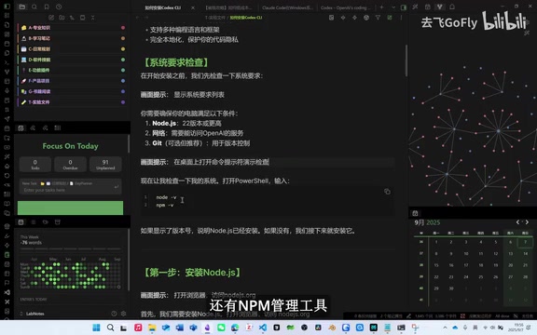Collapse all folders in file explorer
Screen dimensions: 537x335
pyautogui.click(x=93, y=18)
